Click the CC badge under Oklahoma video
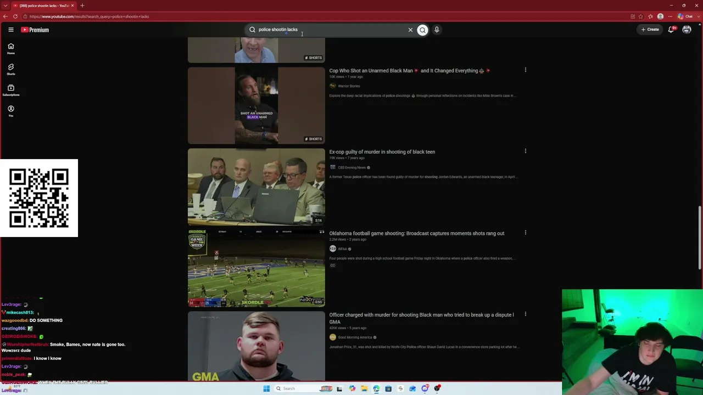Screen dimensions: 703x395 332,266
